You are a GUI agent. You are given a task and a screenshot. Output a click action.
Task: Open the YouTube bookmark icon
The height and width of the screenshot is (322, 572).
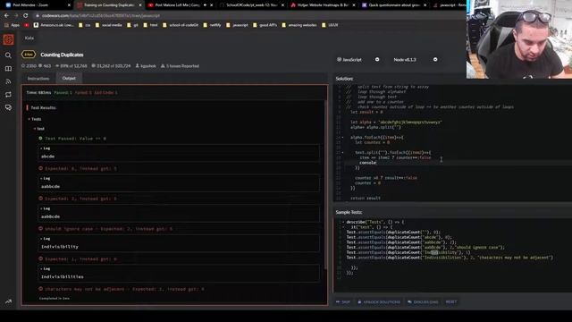click(x=26, y=25)
